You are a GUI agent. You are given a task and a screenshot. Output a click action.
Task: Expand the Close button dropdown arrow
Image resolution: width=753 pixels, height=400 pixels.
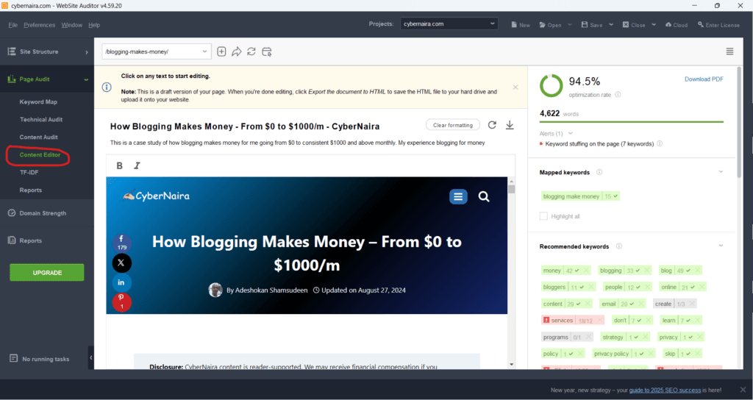click(654, 24)
